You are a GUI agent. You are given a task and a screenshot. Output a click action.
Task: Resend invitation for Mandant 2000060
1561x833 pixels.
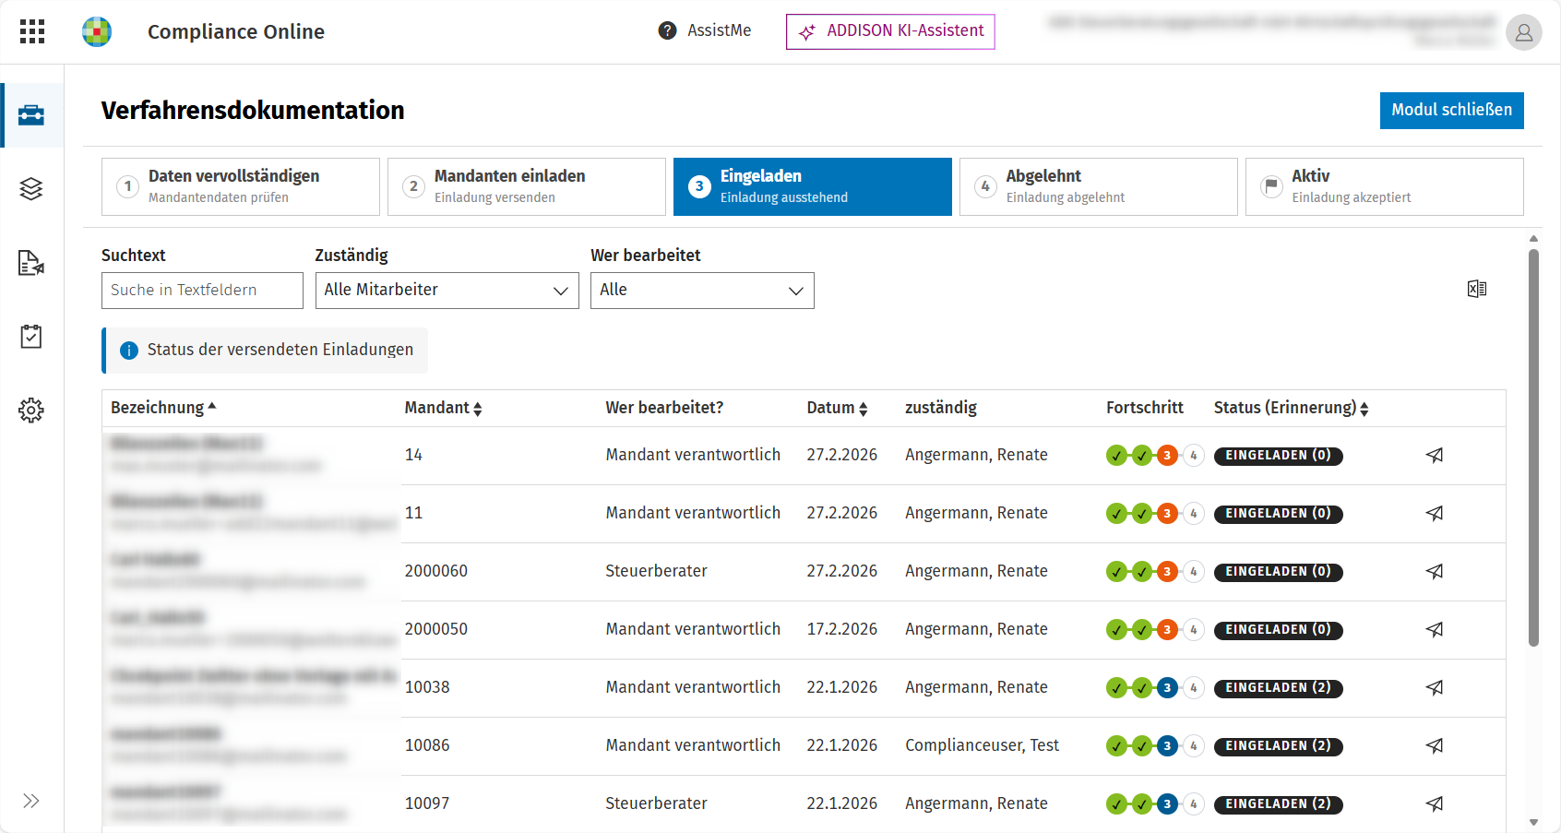[1435, 571]
